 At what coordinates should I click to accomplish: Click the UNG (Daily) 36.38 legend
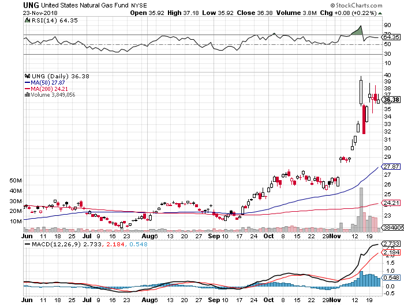[x=61, y=76]
